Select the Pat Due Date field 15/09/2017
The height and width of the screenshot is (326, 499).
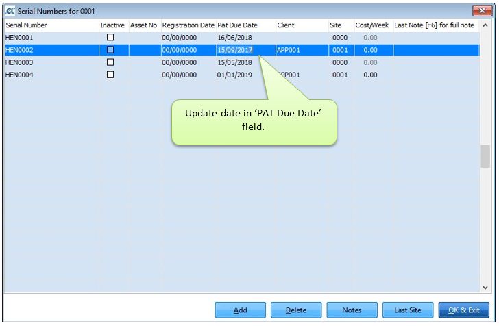[x=235, y=50]
